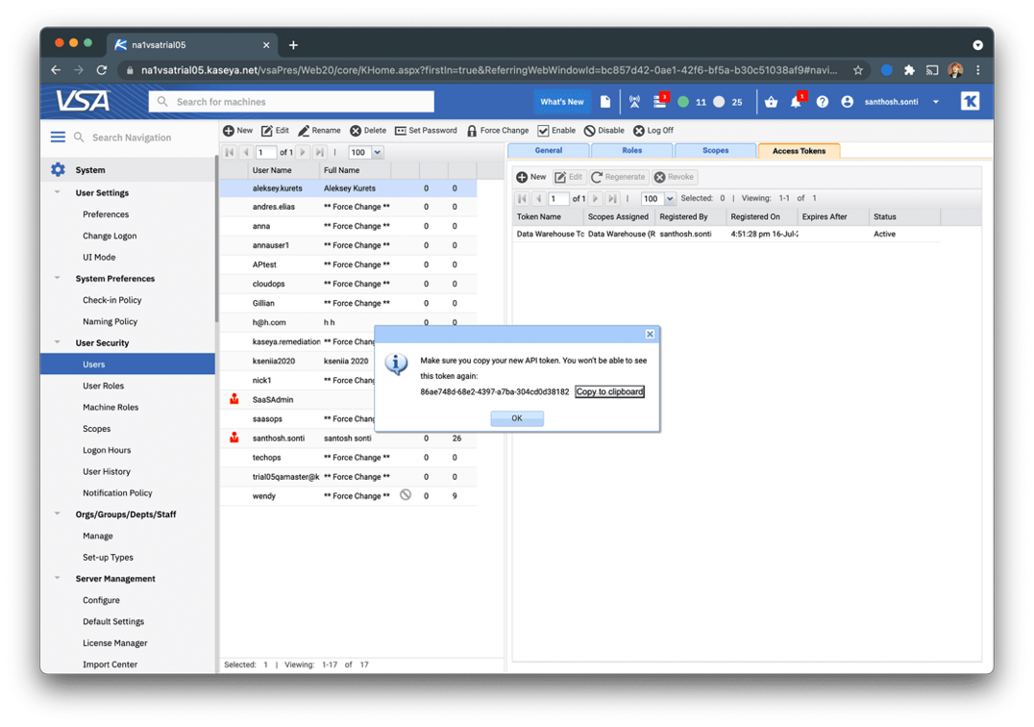Screen dimensions: 1034x727
Task: Click Rename in the user toolbar
Action: click(319, 131)
